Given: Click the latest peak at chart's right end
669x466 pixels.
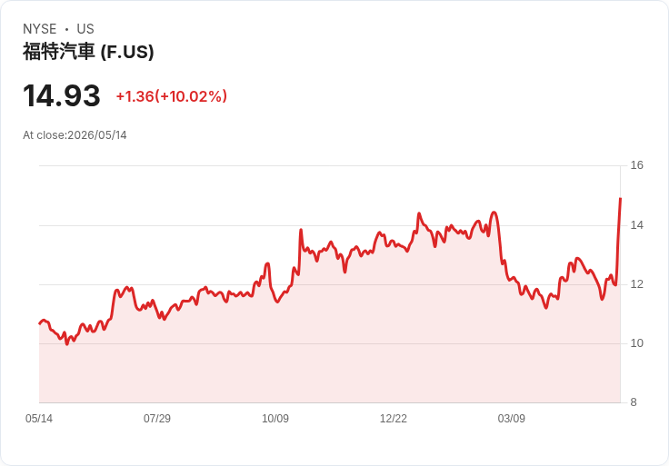Looking at the screenshot, I should tap(620, 199).
